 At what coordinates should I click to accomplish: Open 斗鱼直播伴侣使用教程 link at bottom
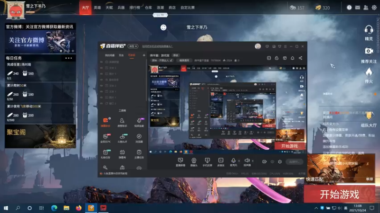click(115, 173)
